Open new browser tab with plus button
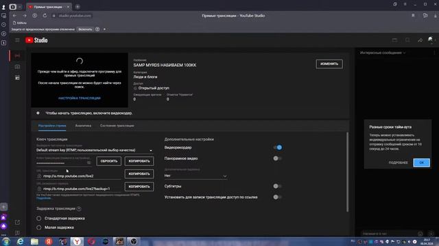This screenshot has height=246, width=439. tap(78, 7)
